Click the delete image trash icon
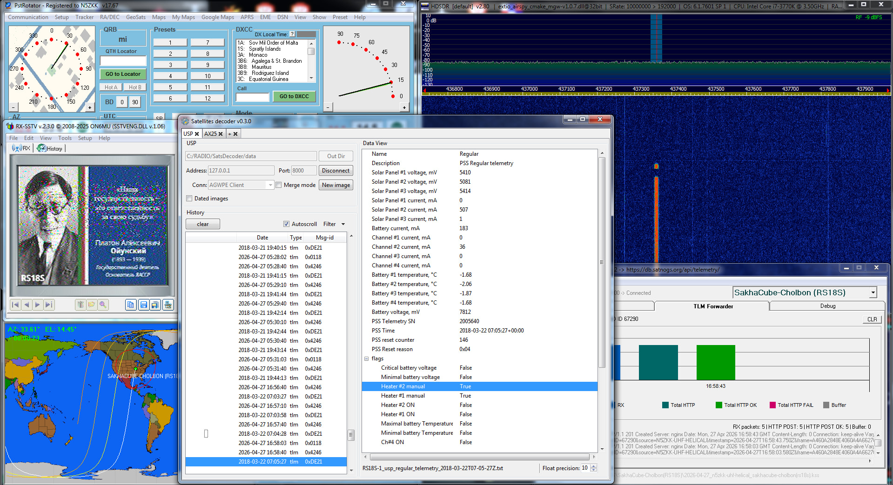The height and width of the screenshot is (485, 893). 81,305
